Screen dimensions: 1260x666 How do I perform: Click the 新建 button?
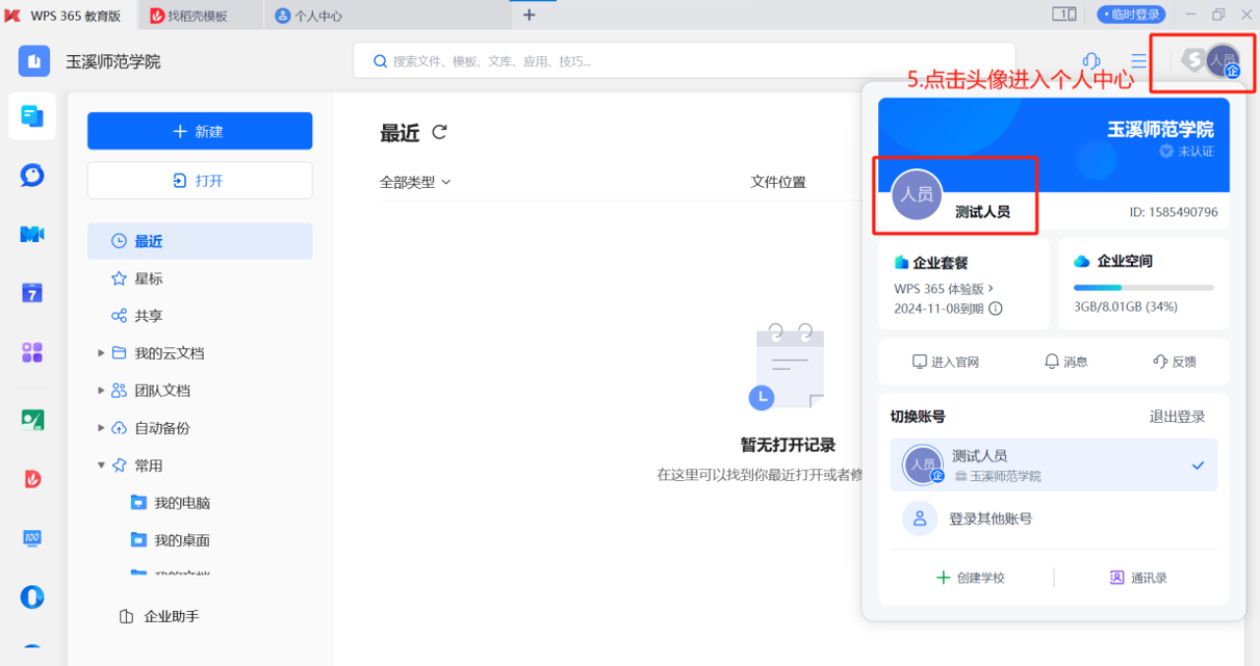(x=200, y=132)
